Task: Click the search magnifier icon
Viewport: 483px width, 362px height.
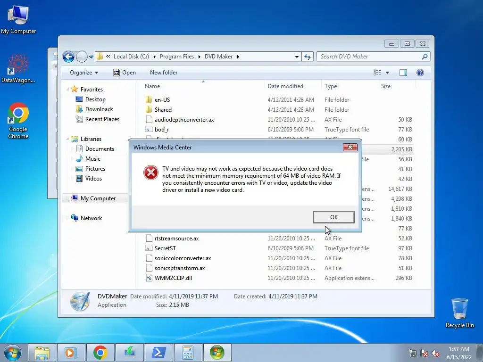Action: [x=425, y=57]
